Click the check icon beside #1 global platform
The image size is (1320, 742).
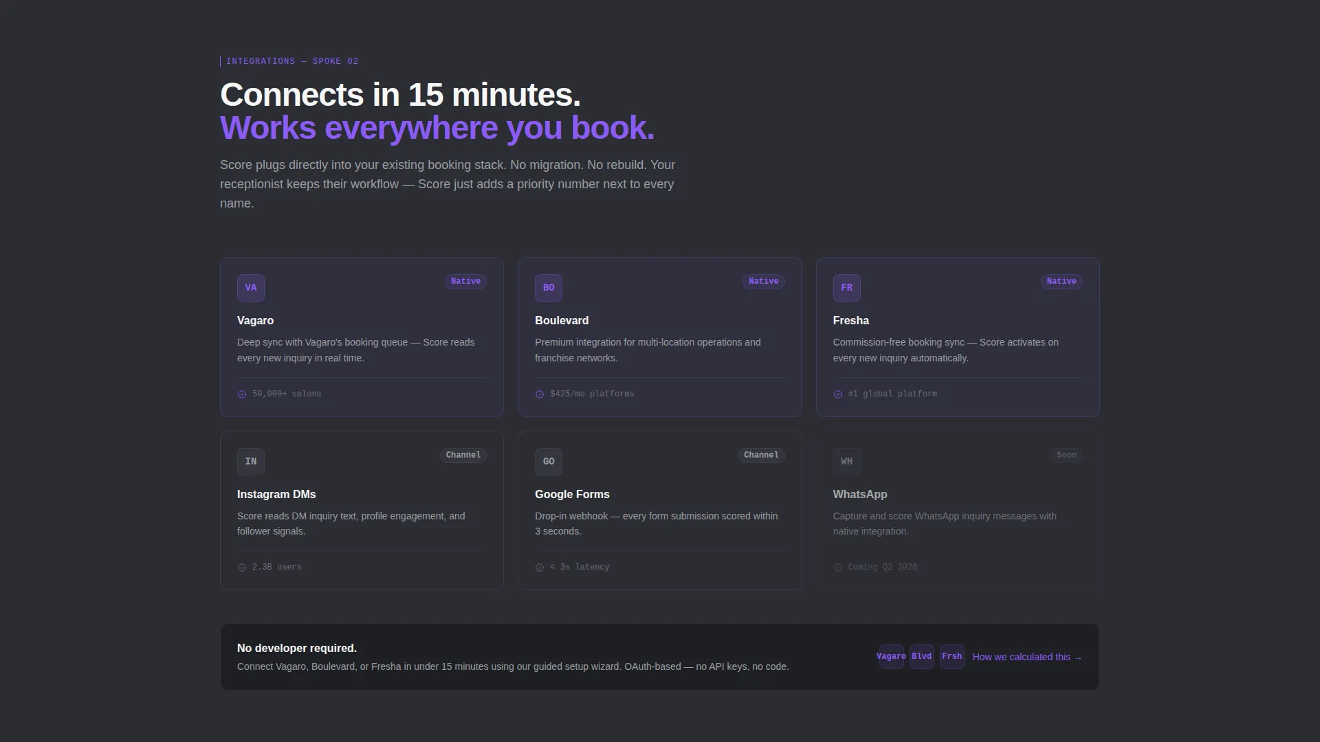837,394
